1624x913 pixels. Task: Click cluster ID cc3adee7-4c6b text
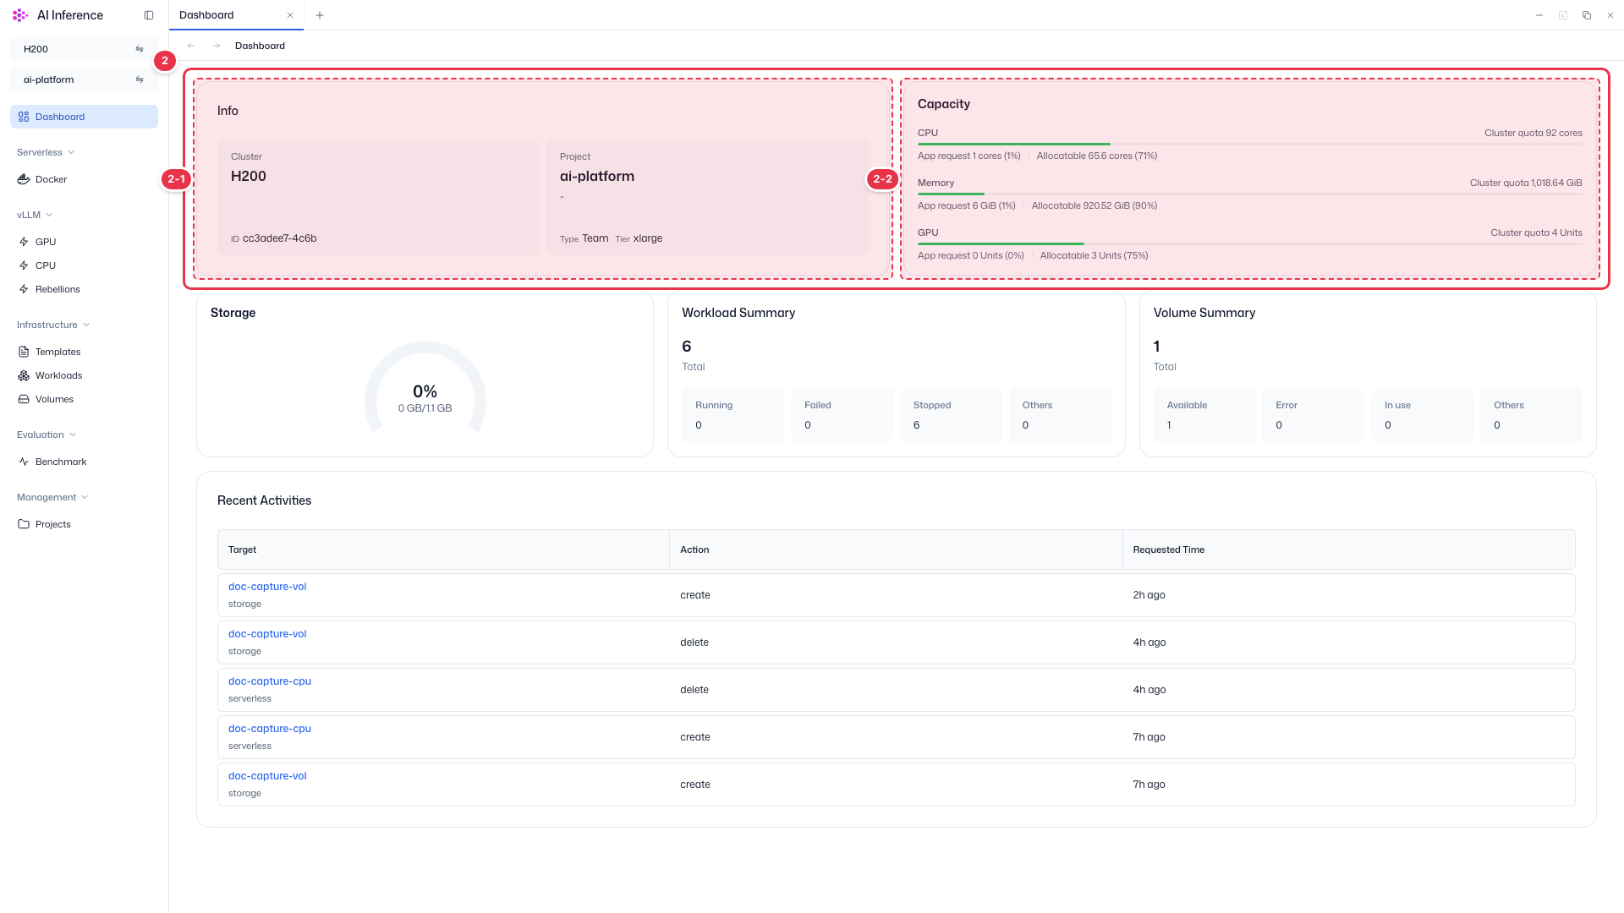pos(279,238)
